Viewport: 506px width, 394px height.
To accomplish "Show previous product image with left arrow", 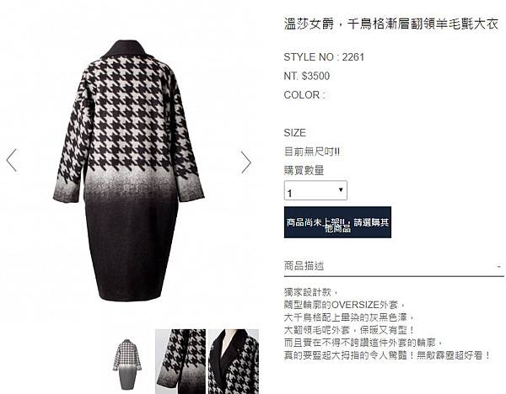I will point(12,160).
